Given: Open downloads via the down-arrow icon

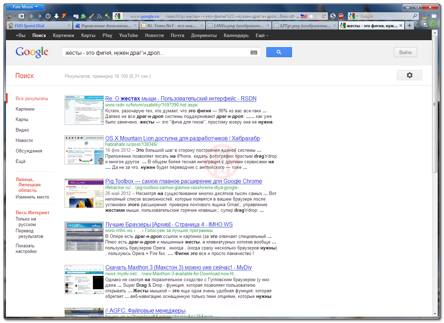Looking at the screenshot, I should click(x=56, y=16).
